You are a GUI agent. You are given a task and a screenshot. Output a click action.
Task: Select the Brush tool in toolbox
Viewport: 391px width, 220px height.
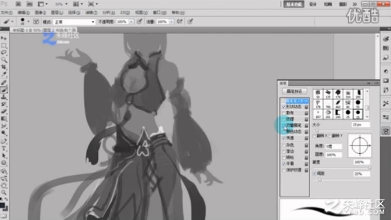tap(4, 90)
